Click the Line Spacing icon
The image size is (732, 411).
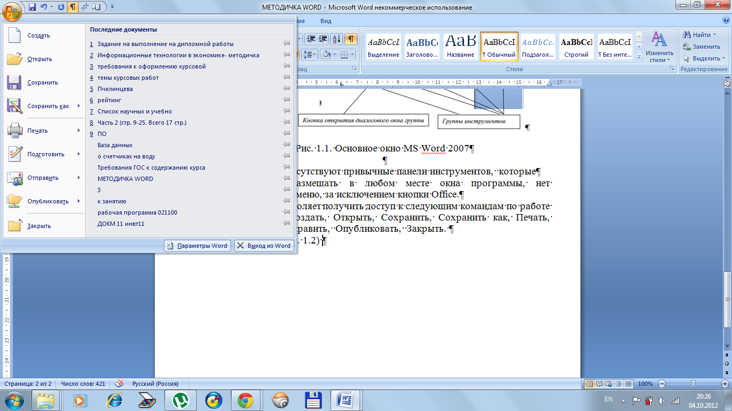[x=311, y=54]
